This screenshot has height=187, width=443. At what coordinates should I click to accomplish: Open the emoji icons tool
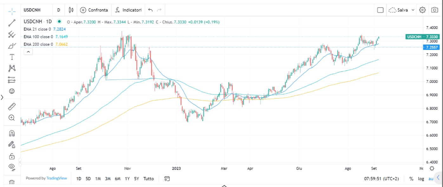tap(12, 91)
